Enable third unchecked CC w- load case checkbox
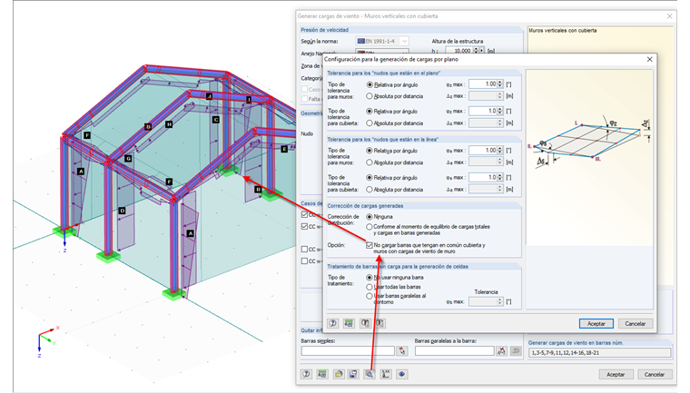This screenshot has height=393, width=690. (304, 249)
